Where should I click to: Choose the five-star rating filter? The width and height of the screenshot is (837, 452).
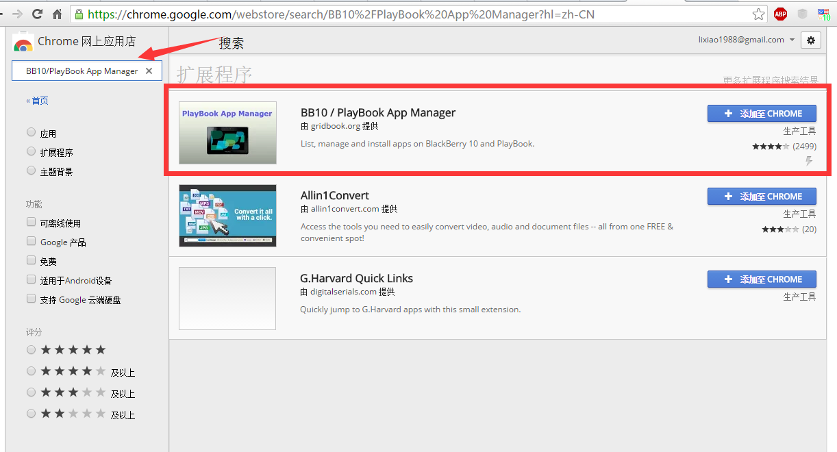(31, 350)
